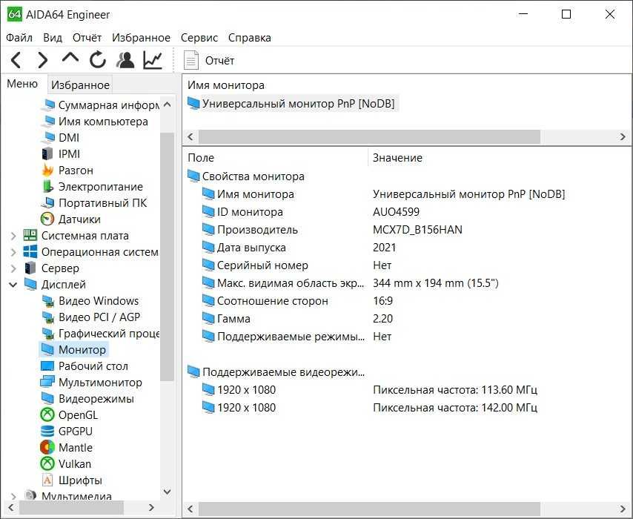The height and width of the screenshot is (519, 633).
Task: Click the tree horizontal scrollbar left arrow
Action: [11, 507]
